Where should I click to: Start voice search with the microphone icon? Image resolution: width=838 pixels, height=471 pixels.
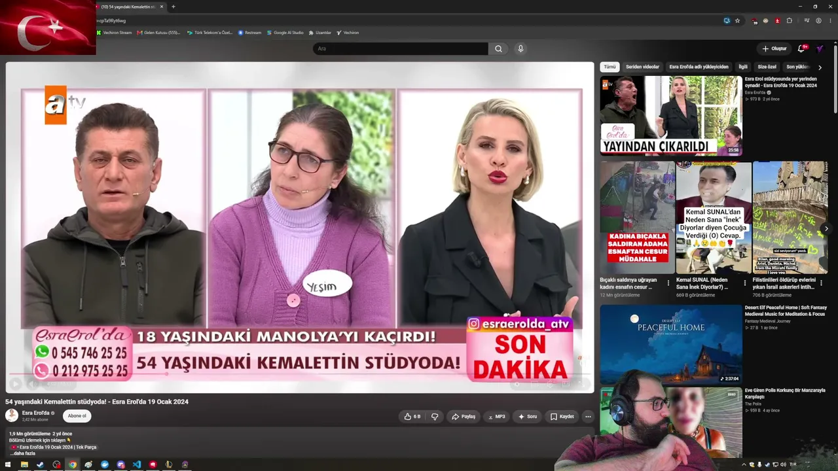coord(520,48)
